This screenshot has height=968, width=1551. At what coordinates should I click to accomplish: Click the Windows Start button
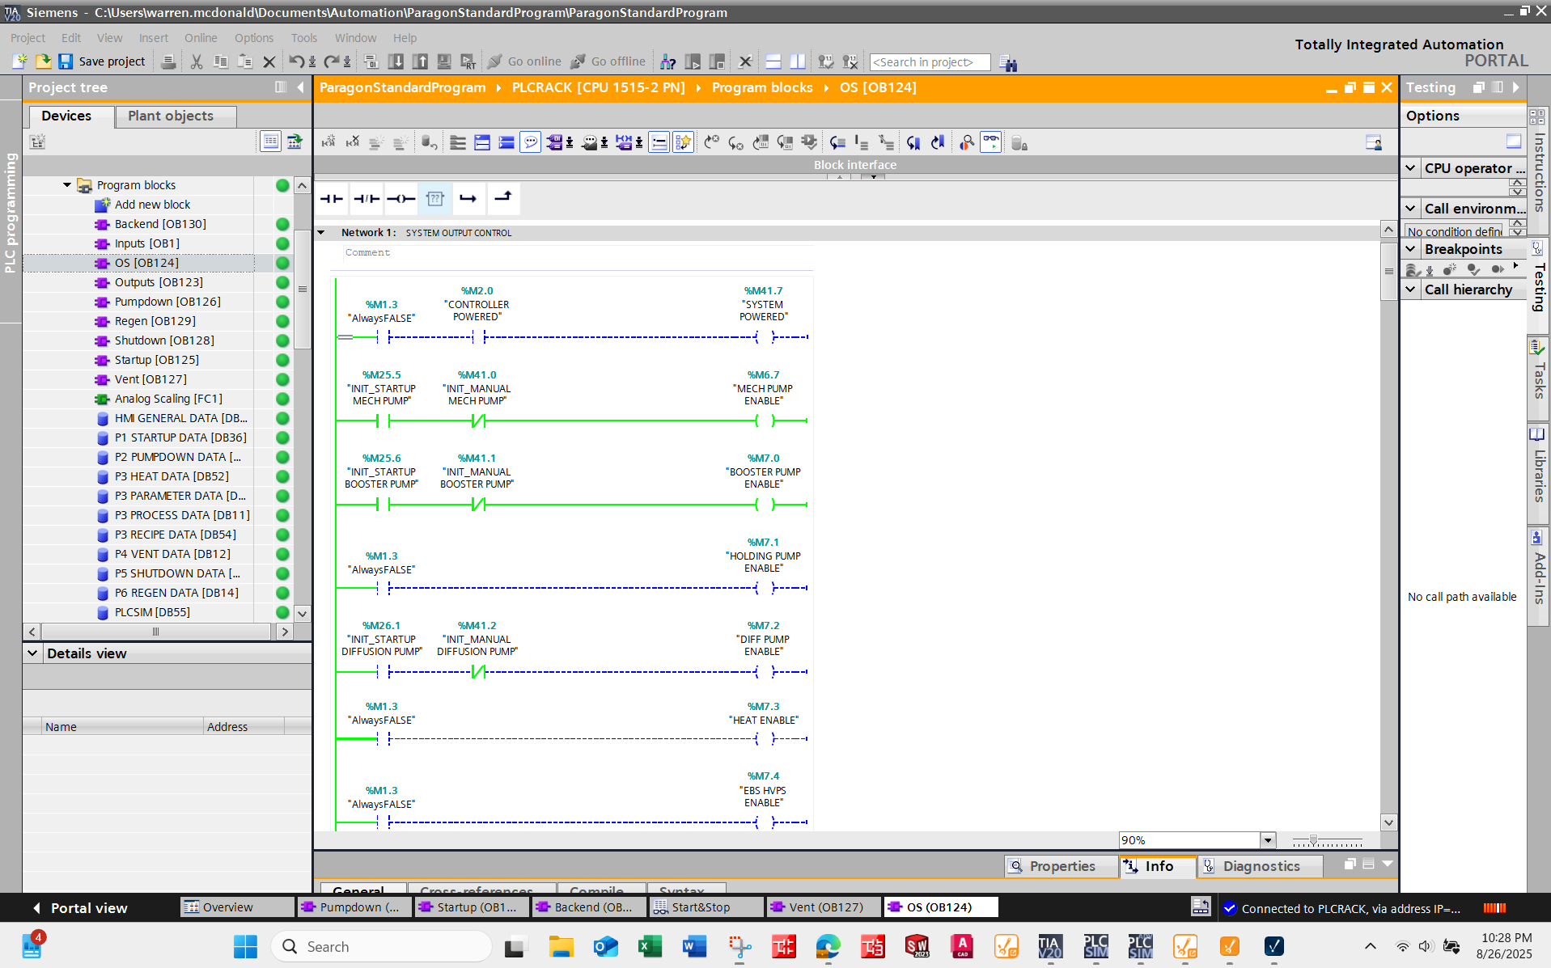click(x=244, y=946)
